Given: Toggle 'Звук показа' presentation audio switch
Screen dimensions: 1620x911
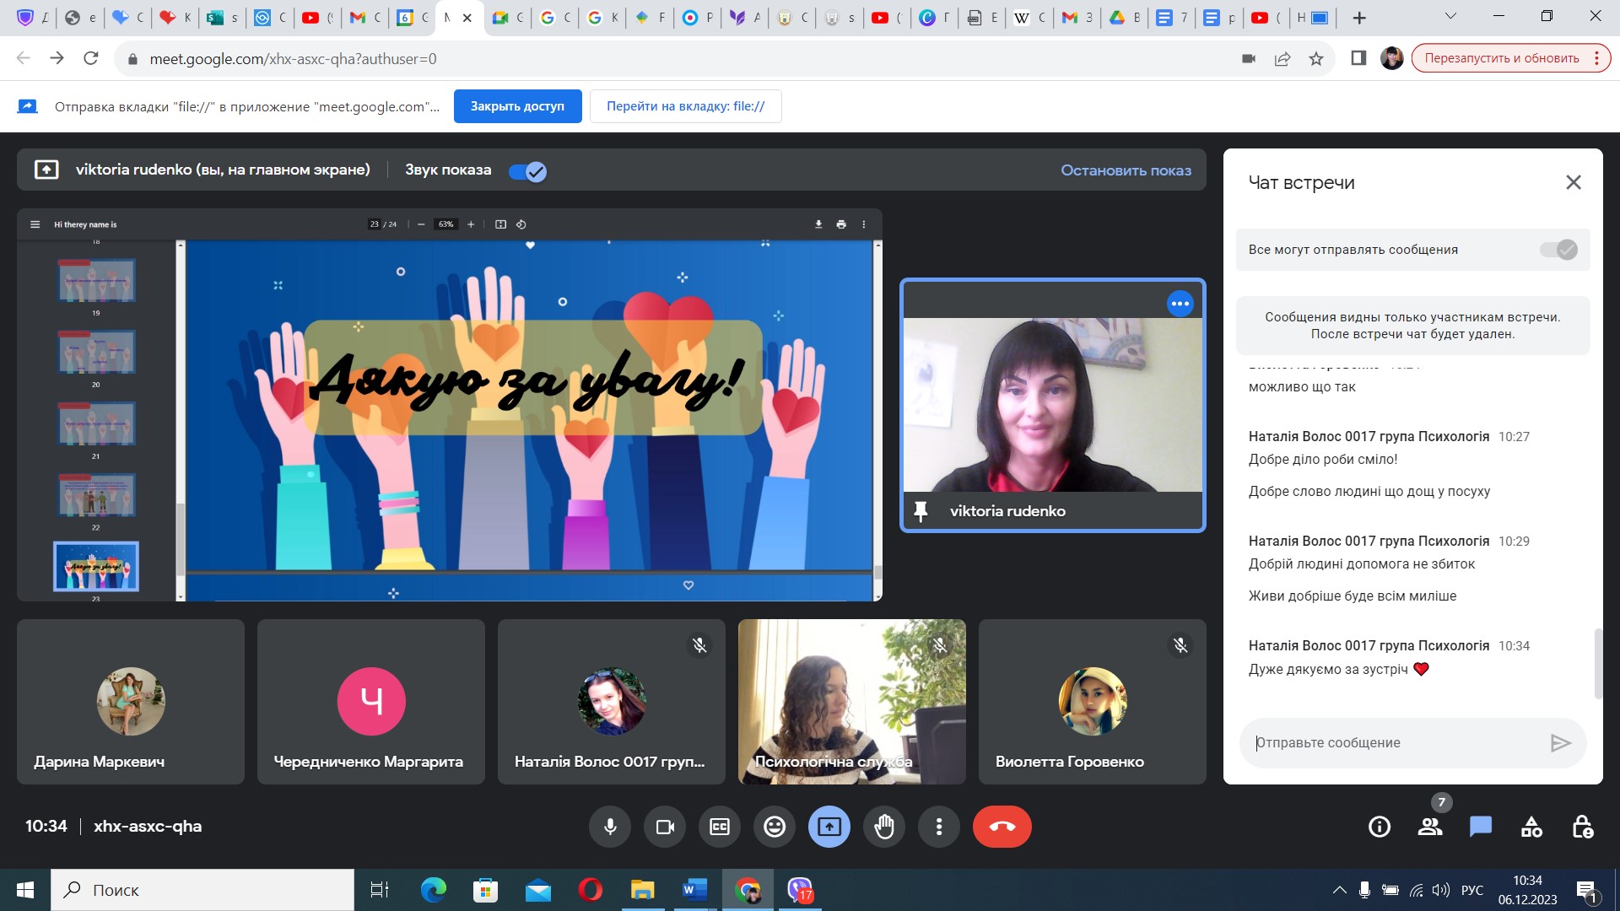Looking at the screenshot, I should click(528, 171).
